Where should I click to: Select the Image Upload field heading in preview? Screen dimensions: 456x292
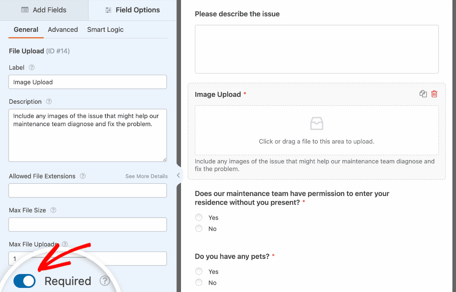(218, 94)
